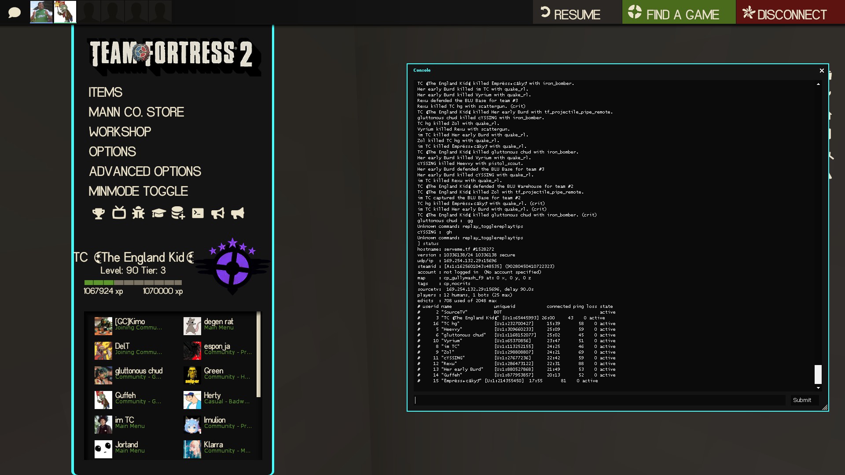
Task: Open chat via speech bubble icon
Action: click(15, 12)
